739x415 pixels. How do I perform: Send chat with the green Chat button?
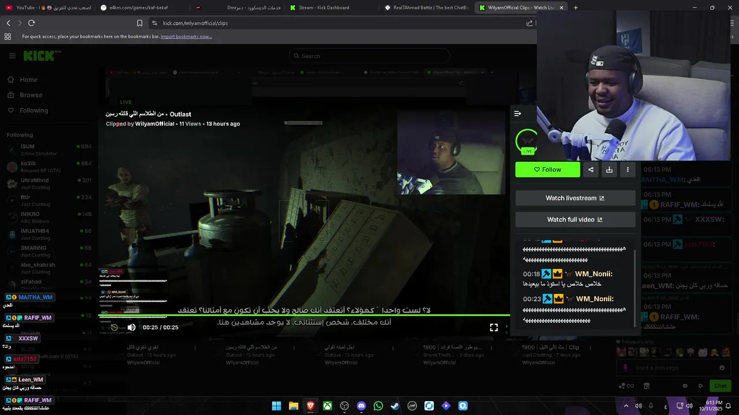point(720,386)
